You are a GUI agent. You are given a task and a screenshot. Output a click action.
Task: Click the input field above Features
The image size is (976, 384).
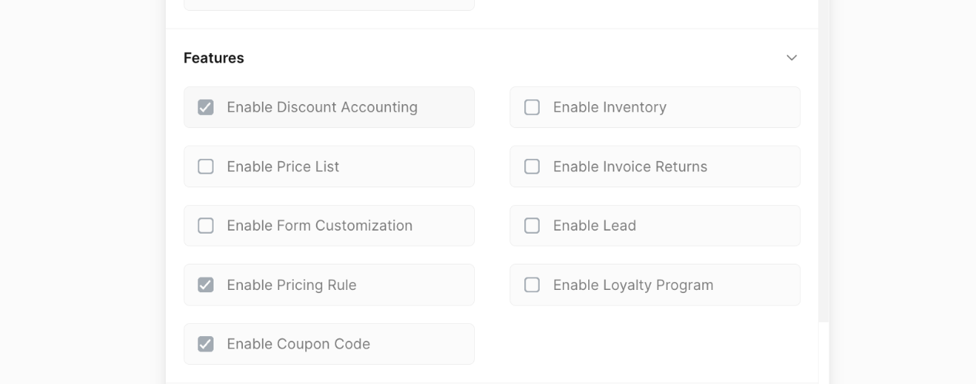click(x=328, y=5)
